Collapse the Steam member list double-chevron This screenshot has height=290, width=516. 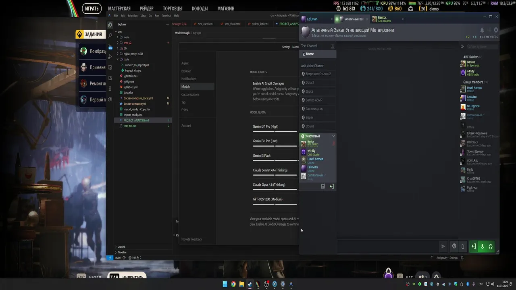pos(462,46)
